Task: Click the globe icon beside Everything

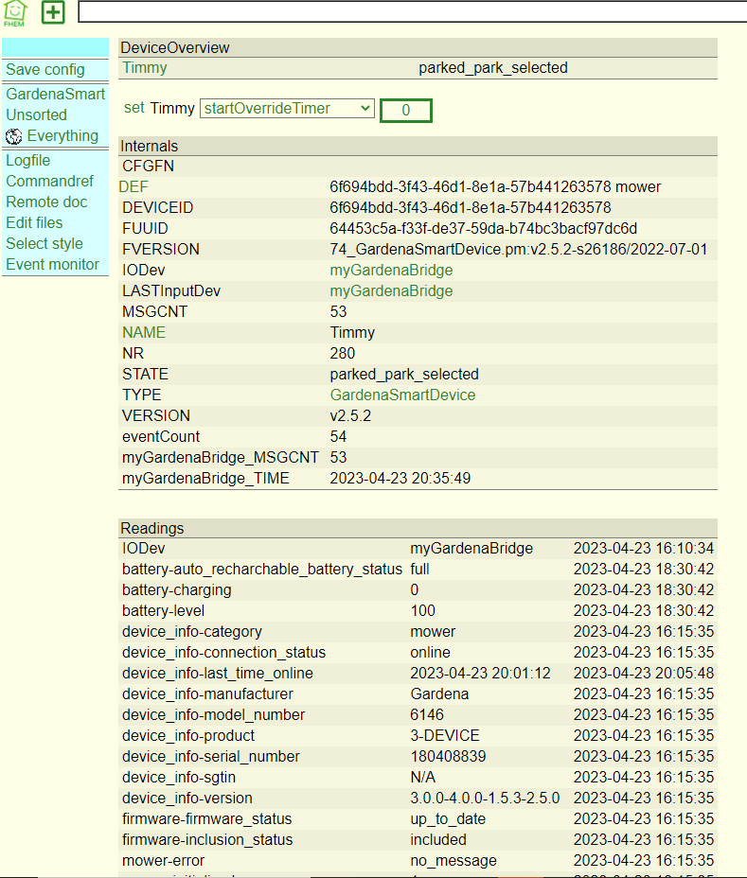Action: coord(13,136)
